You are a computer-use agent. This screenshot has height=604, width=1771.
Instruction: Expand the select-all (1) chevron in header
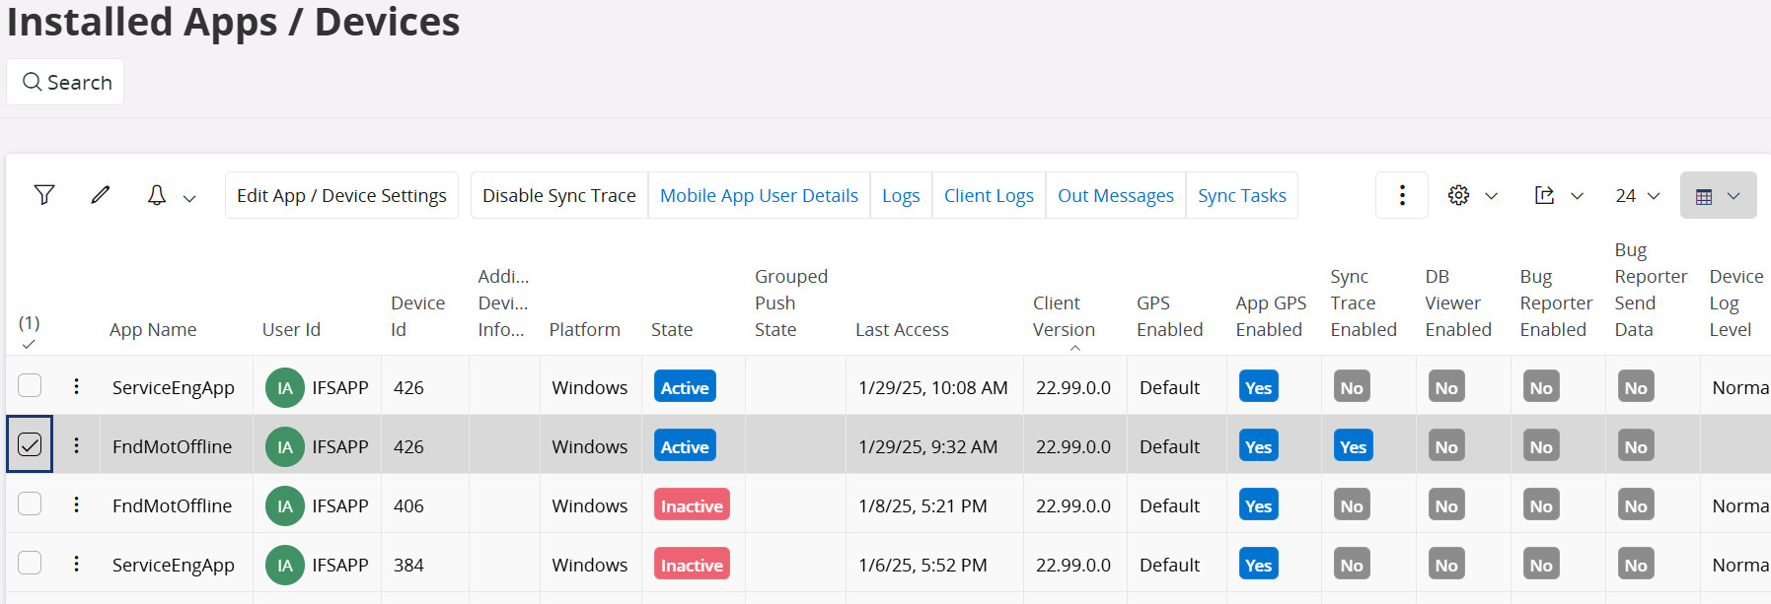pos(29,344)
